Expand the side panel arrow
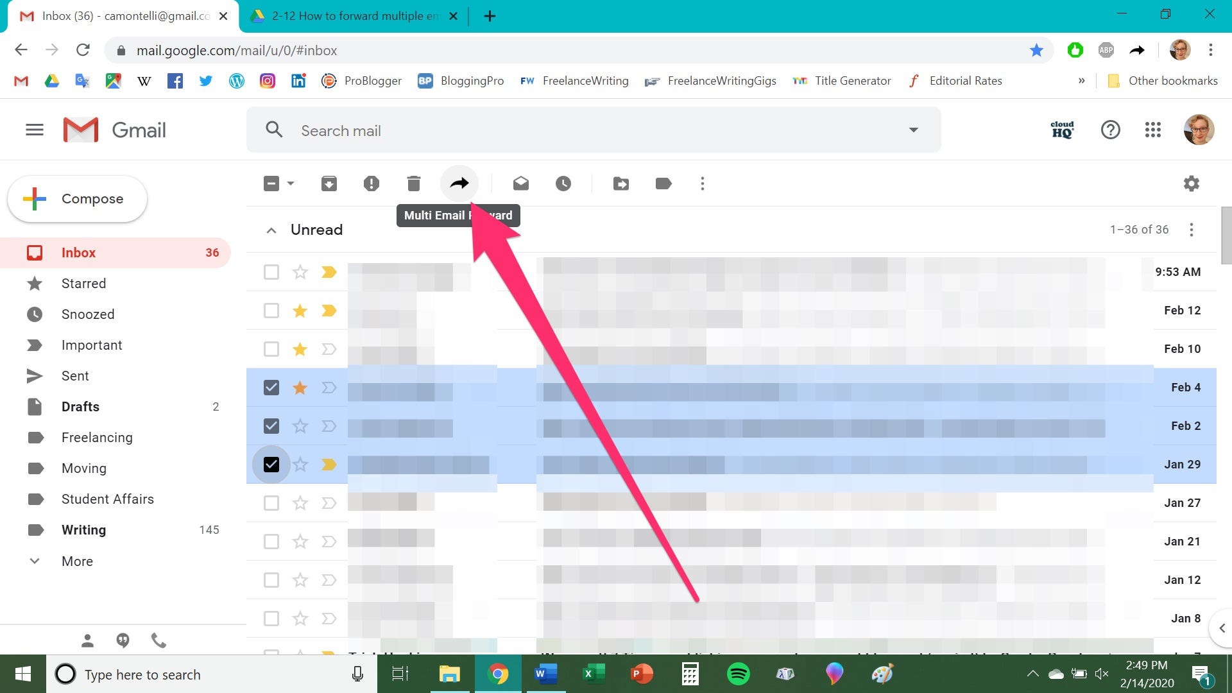This screenshot has width=1232, height=693. [1222, 628]
